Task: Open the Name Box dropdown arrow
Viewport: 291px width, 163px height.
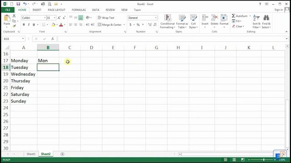Action: [23, 38]
